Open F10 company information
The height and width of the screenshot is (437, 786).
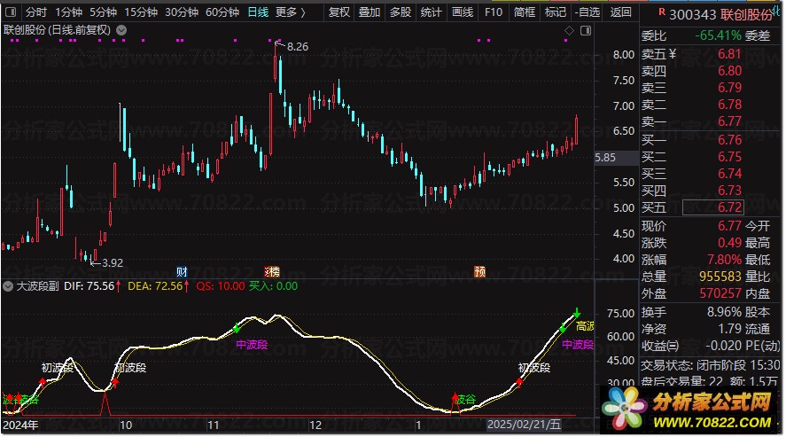coord(494,12)
